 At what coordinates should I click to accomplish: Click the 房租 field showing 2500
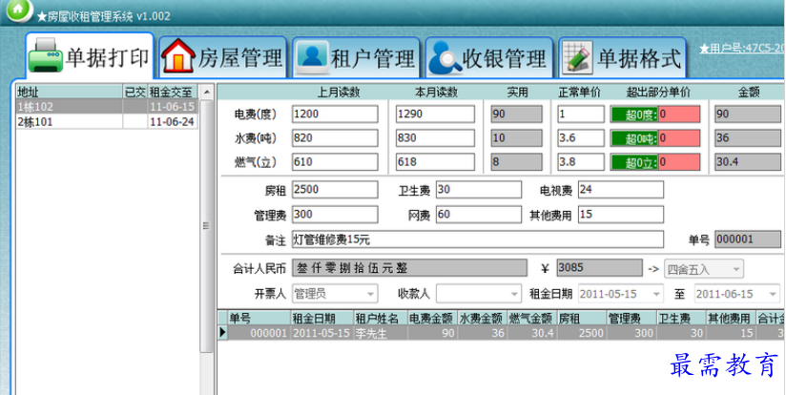coord(335,190)
